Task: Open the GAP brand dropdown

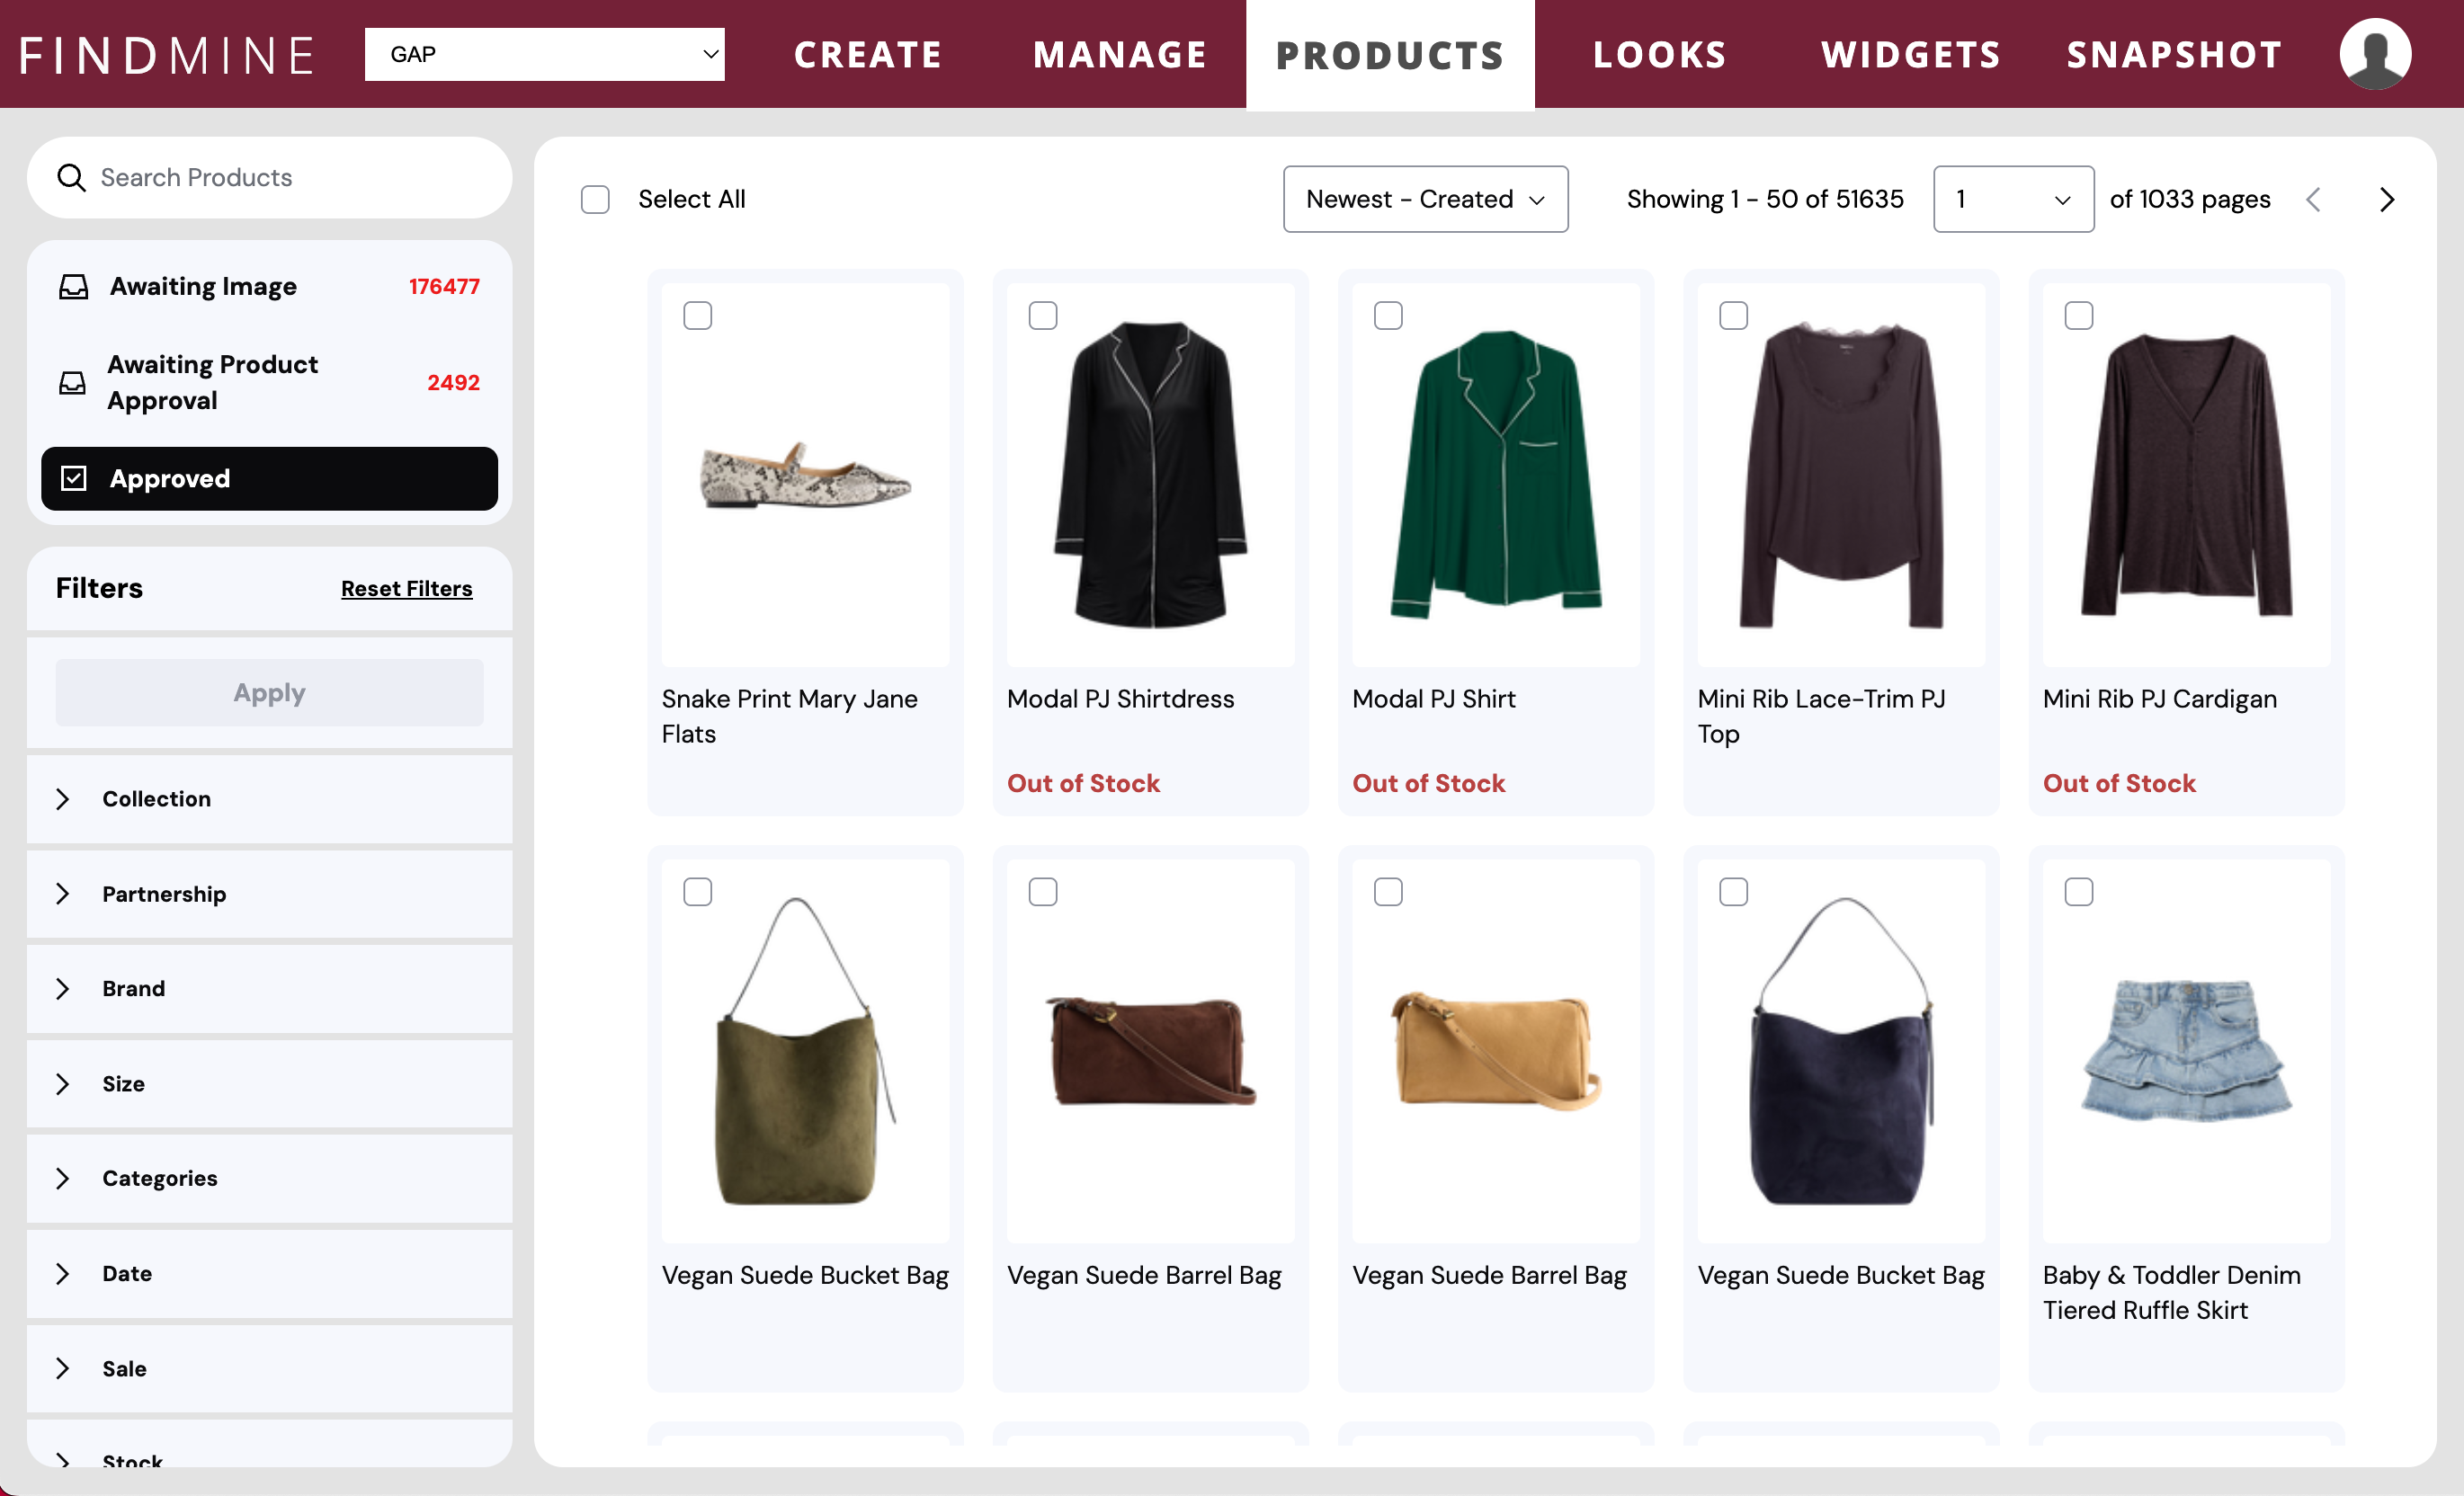Action: pyautogui.click(x=544, y=54)
